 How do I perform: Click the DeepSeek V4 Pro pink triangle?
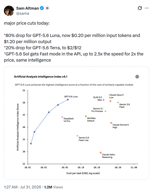pos(62,117)
